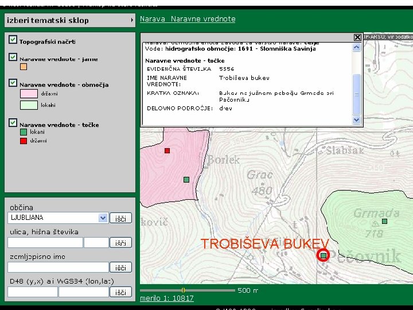This screenshot has width=413, height=310.
Task: Focus the hišna številka number field
Action: [96, 242]
